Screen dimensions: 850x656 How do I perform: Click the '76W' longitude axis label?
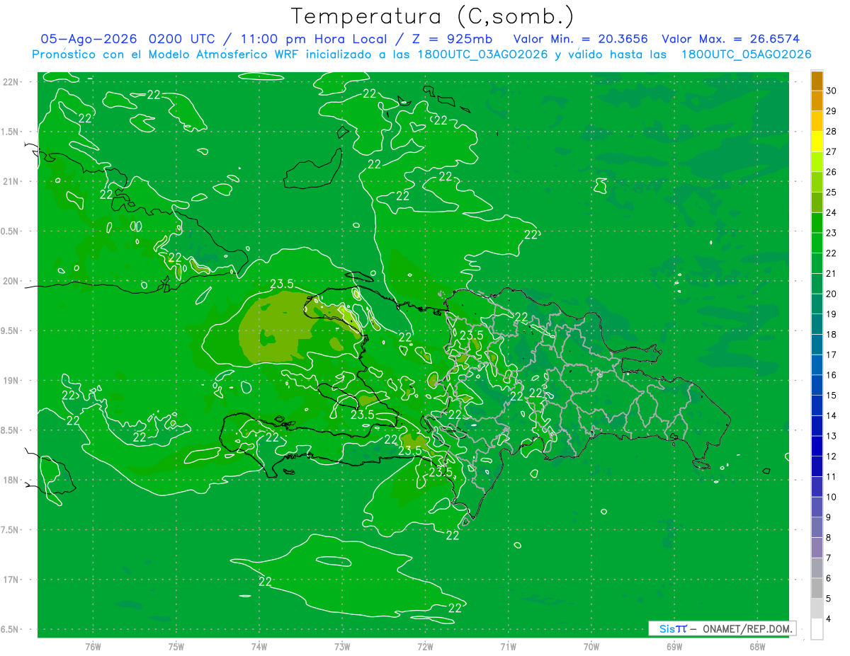(93, 646)
